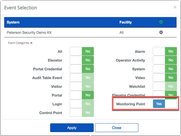Turn off the Monitoring Point switch
181x136 pixels.
(165, 104)
